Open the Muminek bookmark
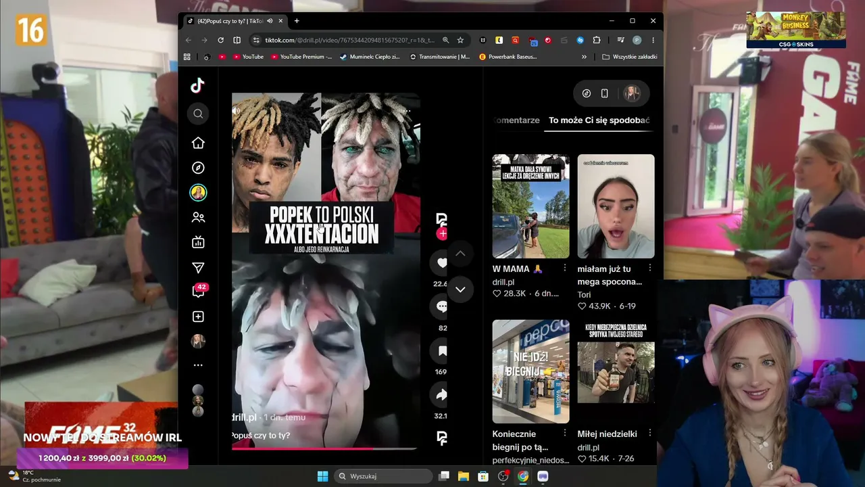Image resolution: width=865 pixels, height=487 pixels. click(370, 57)
